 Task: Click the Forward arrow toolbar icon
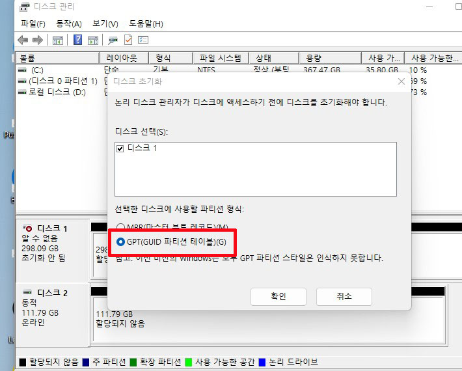pyautogui.click(x=38, y=40)
